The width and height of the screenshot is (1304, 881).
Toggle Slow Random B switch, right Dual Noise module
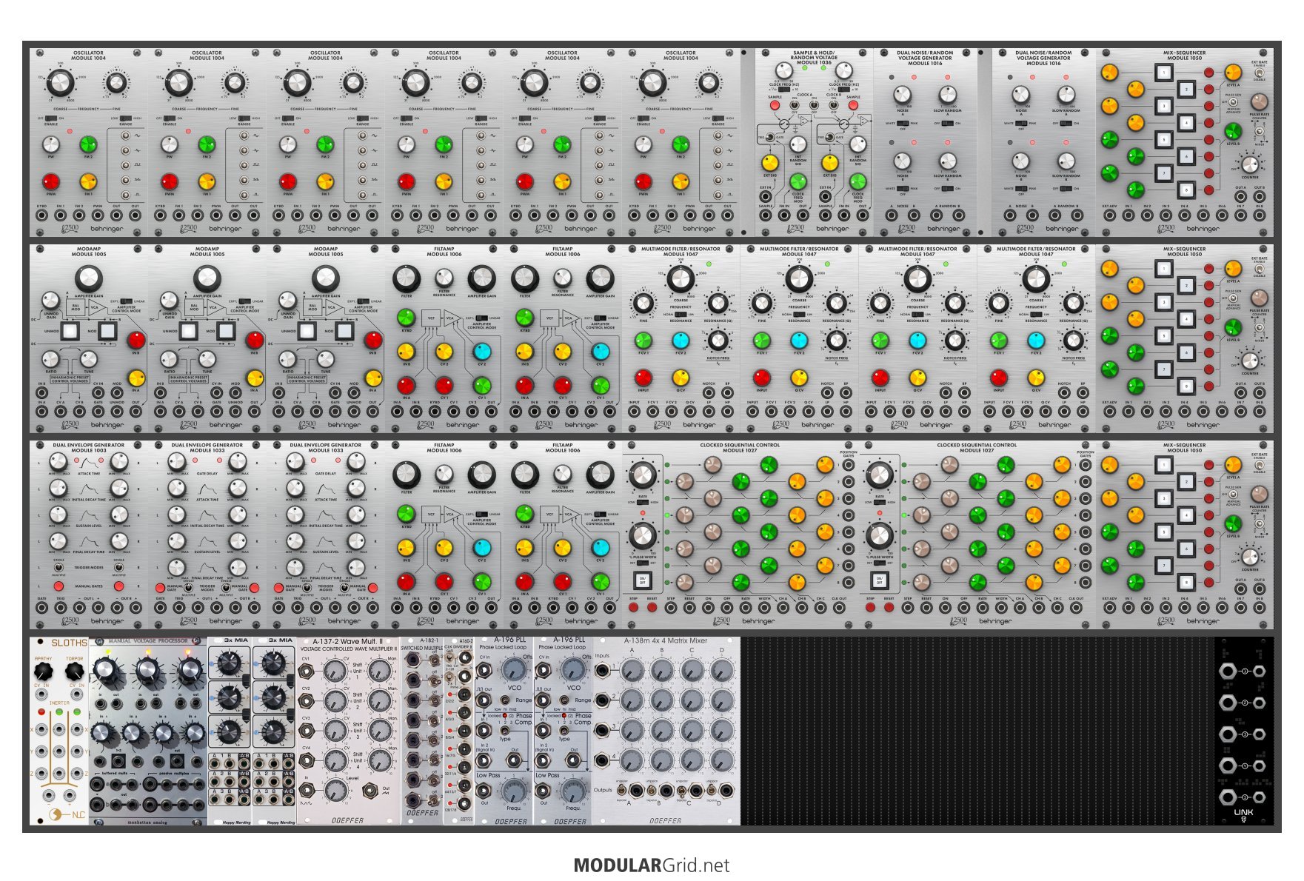1066,189
